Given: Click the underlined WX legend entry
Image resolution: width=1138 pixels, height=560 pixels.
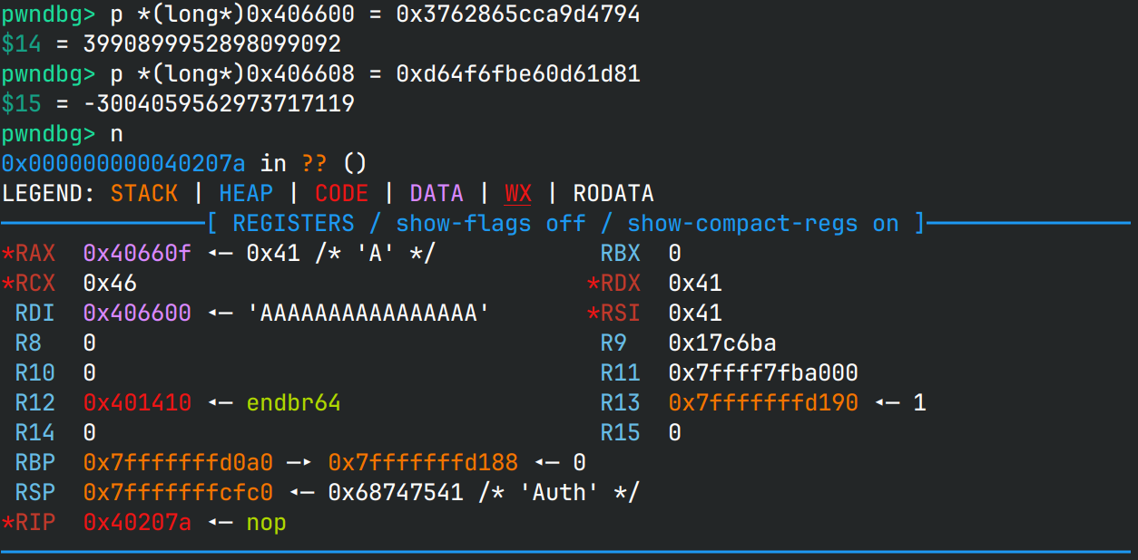Looking at the screenshot, I should [518, 193].
